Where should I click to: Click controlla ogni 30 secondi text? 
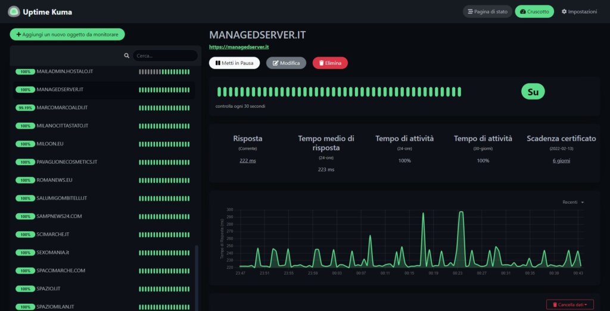(x=241, y=106)
